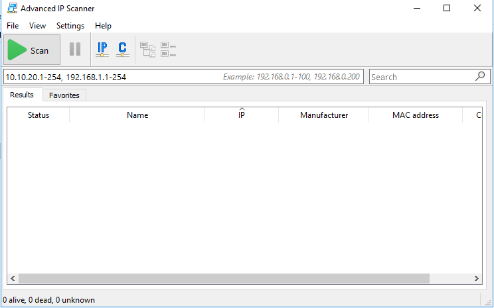494x308 pixels.
Task: Switch to the Results tab
Action: click(22, 95)
